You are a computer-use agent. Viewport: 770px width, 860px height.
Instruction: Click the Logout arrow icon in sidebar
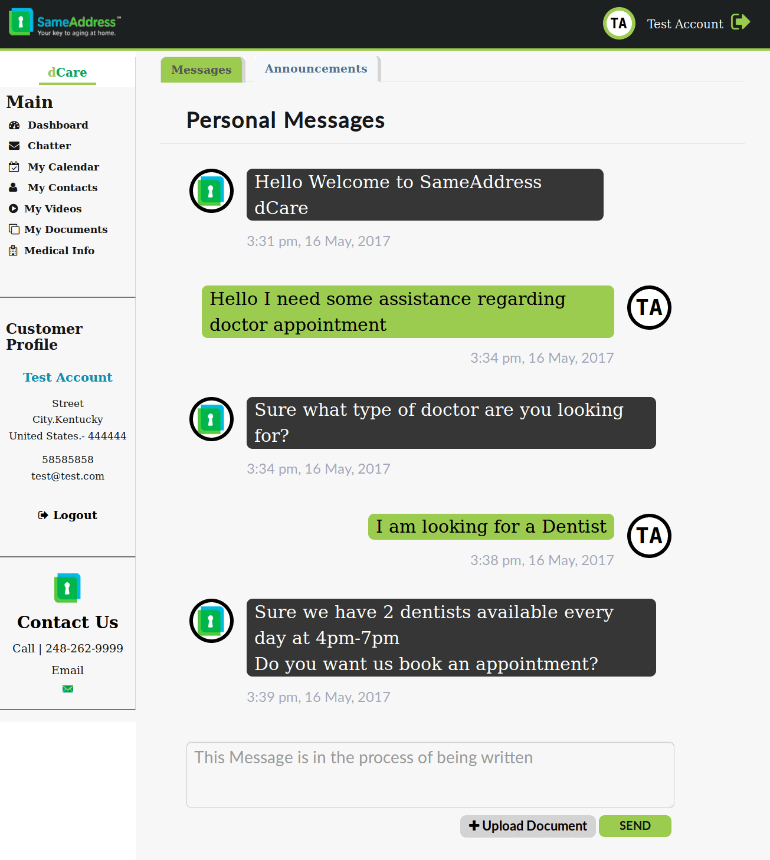pos(43,515)
